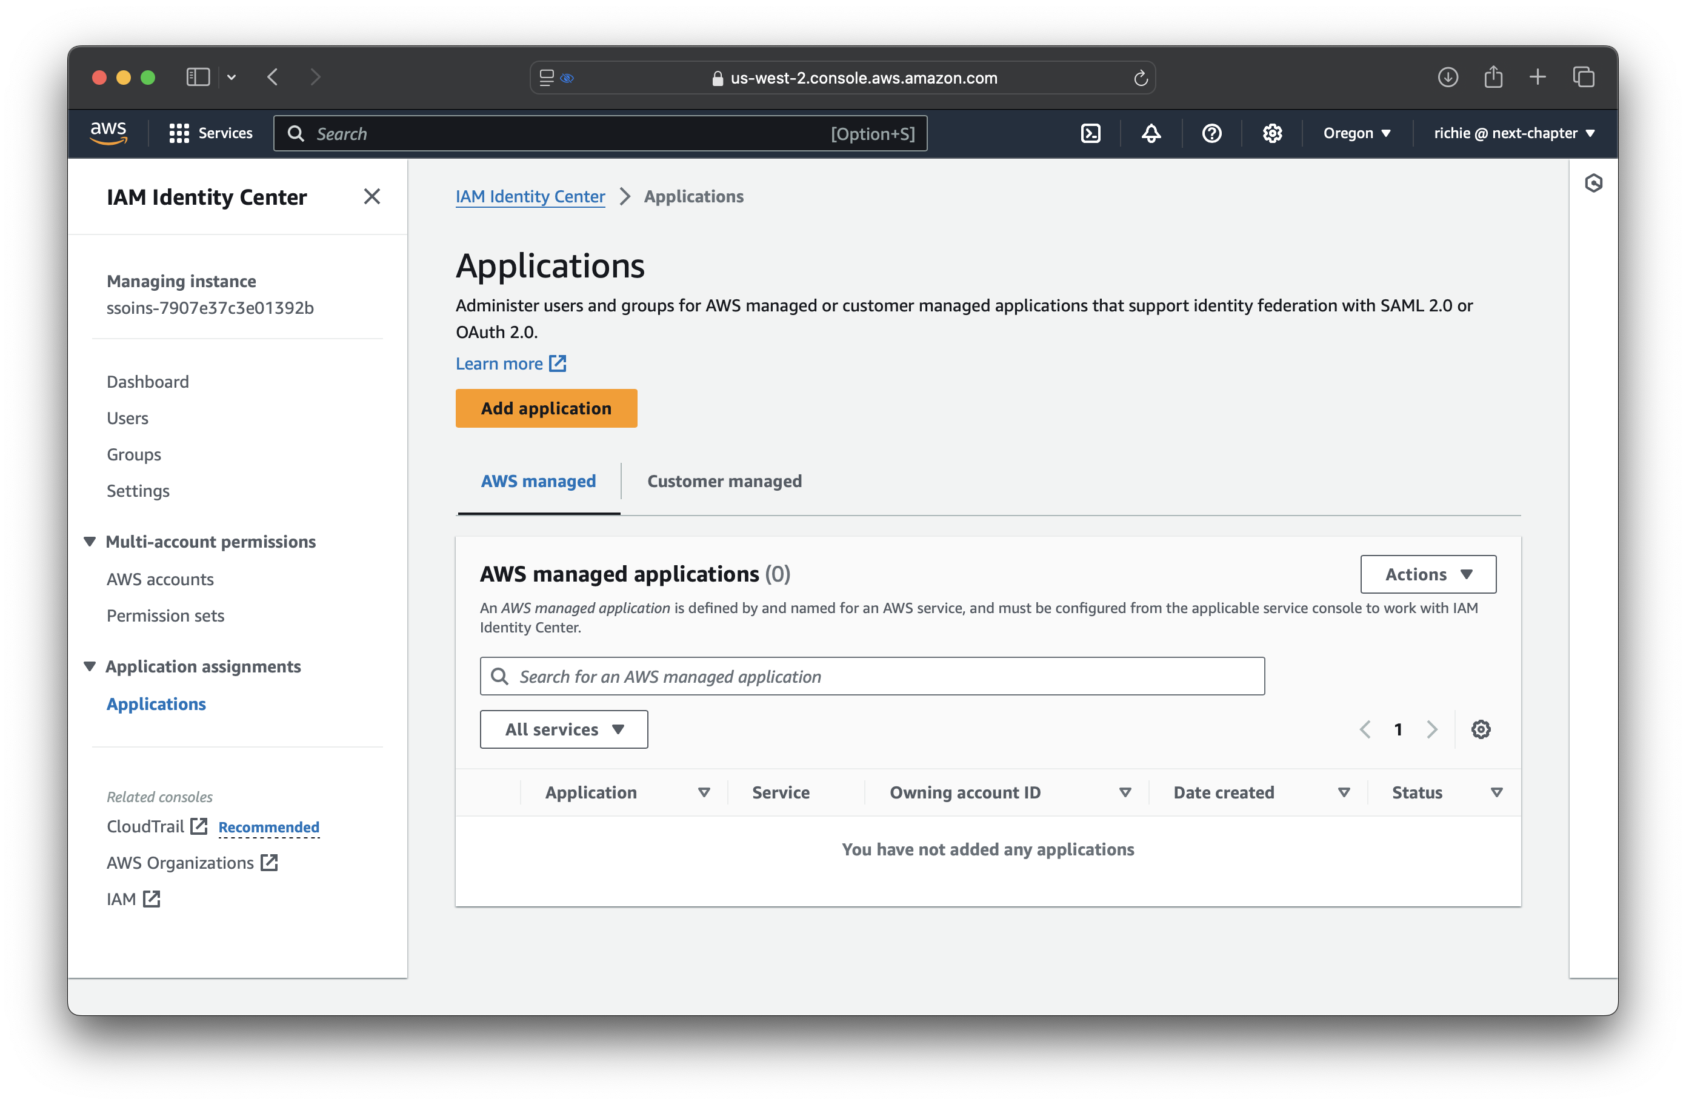Open the Safari share icon

pos(1493,76)
